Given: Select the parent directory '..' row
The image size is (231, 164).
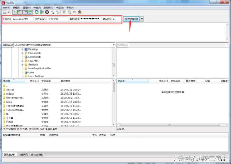Looking at the screenshot, I should 57,86.
